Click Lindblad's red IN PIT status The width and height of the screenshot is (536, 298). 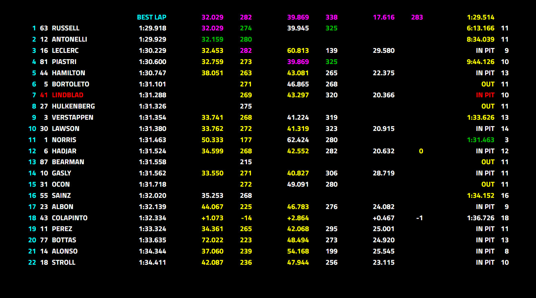[485, 95]
